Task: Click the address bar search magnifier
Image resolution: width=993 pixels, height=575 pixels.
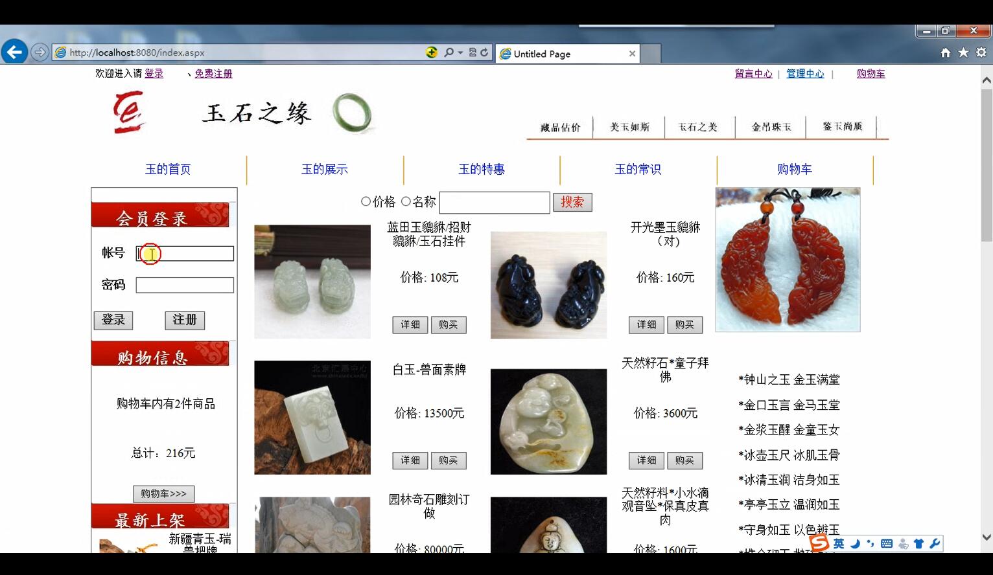Action: 449,52
